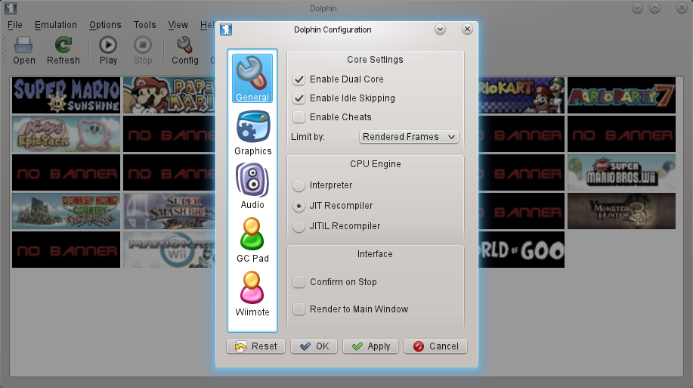Open Config from the main toolbar
Viewport: 693px width, 388px height.
[184, 46]
